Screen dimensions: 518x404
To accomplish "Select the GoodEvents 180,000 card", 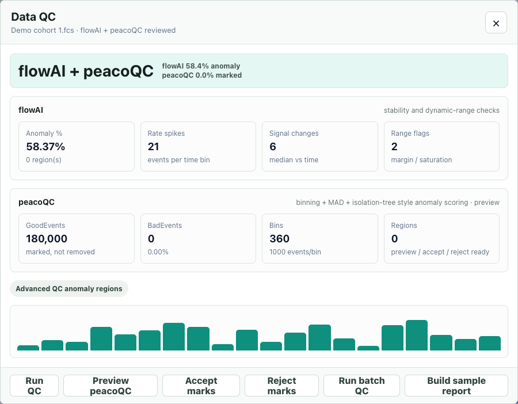I will click(x=77, y=238).
